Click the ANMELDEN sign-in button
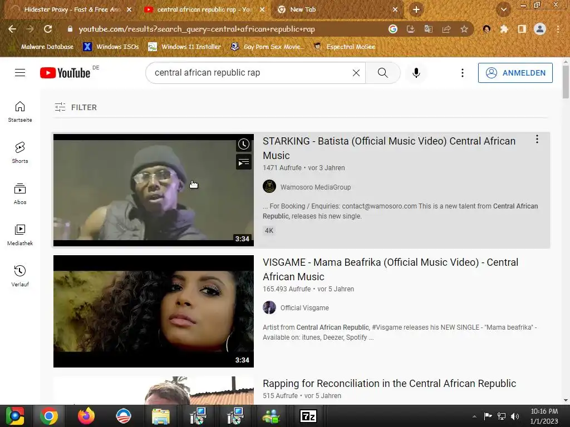This screenshot has height=427, width=570. click(x=515, y=73)
